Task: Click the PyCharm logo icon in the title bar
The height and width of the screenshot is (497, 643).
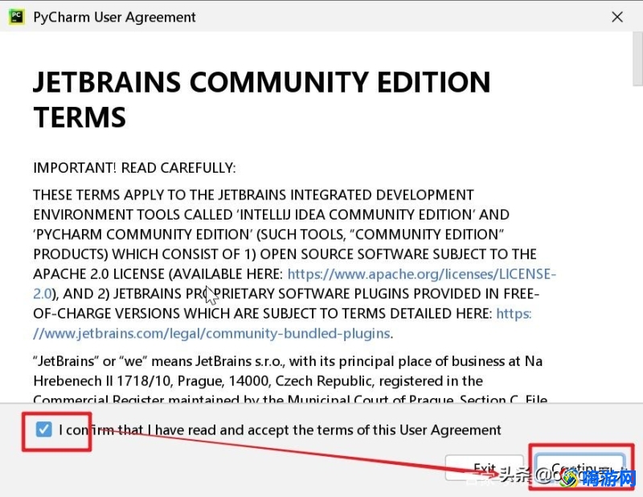Action: point(16,17)
